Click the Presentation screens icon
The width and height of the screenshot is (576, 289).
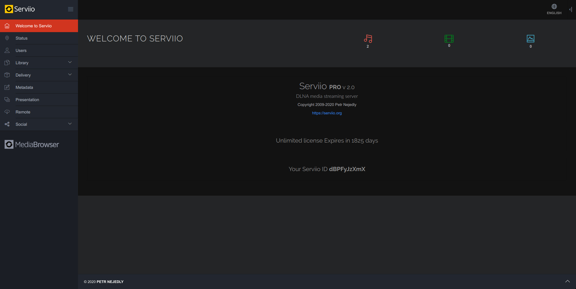tap(7, 100)
